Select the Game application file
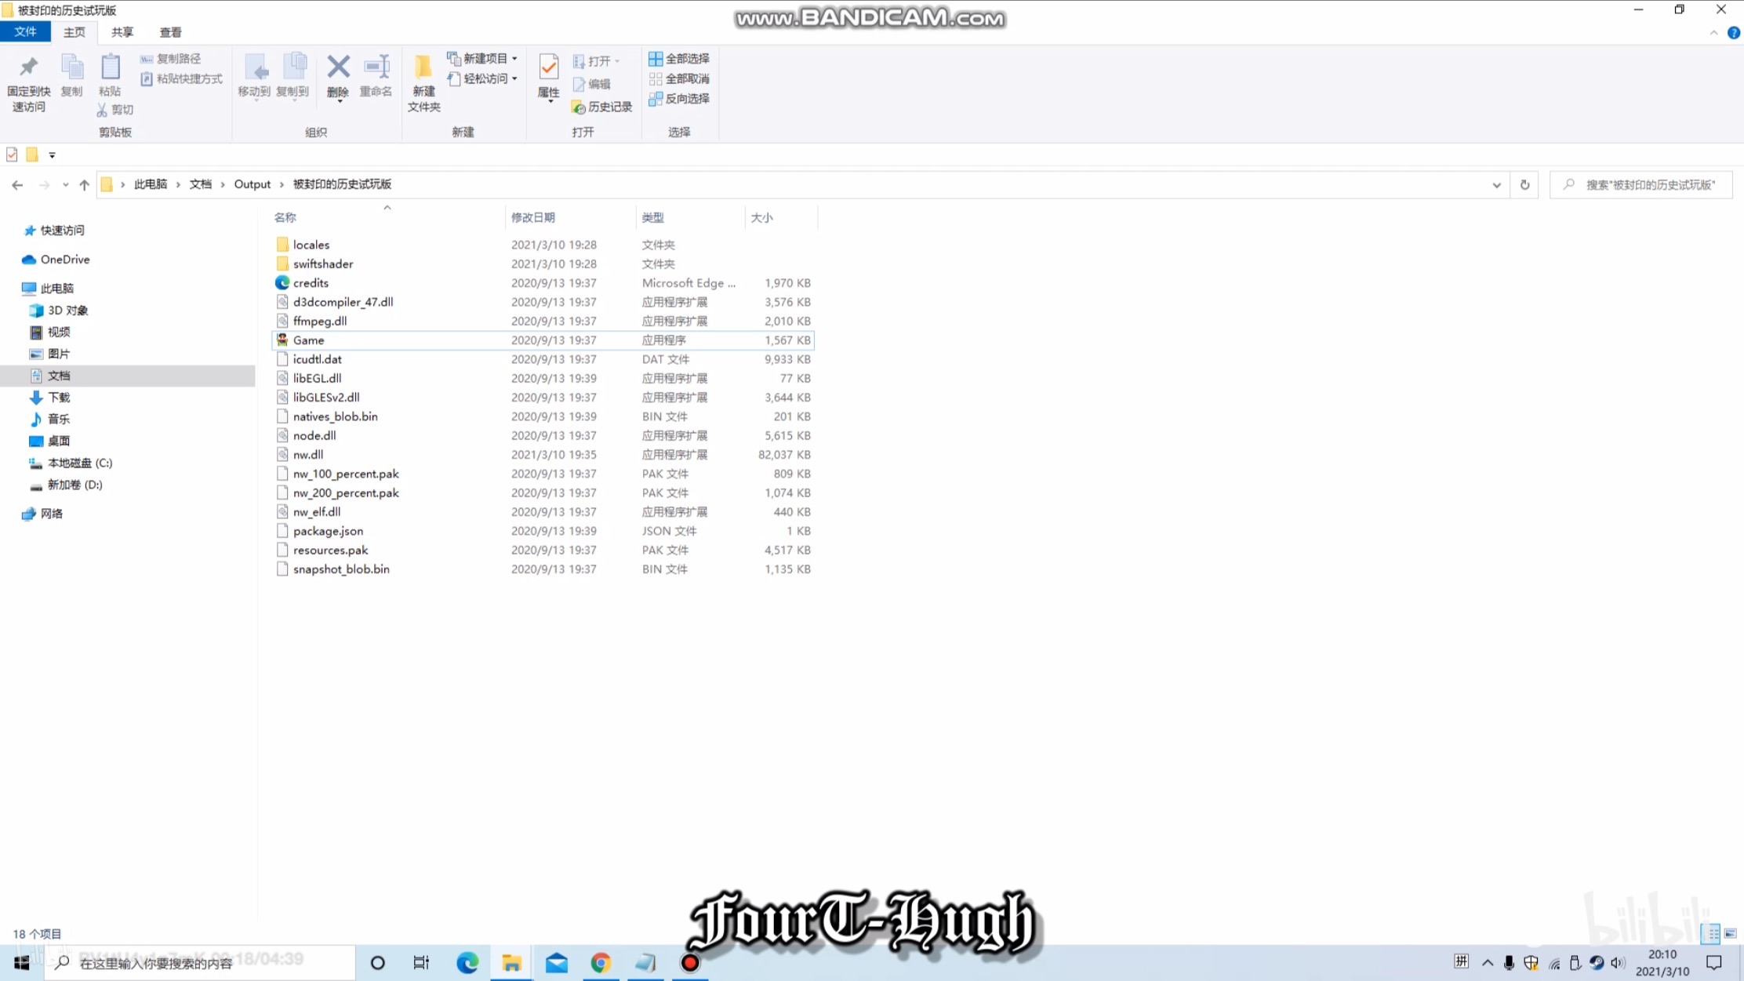Viewport: 1744px width, 981px height. point(543,340)
